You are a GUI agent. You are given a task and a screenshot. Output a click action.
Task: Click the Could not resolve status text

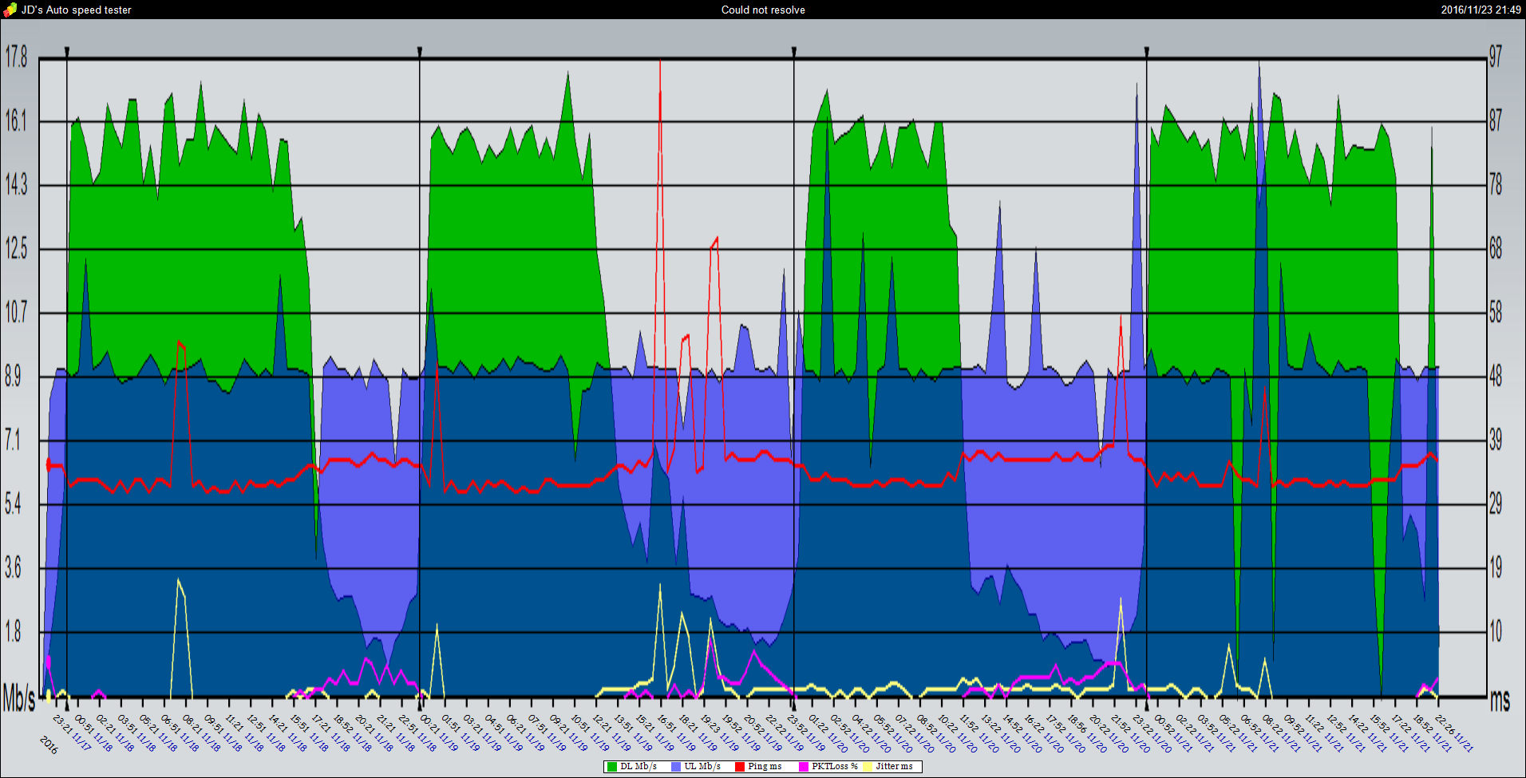[762, 10]
